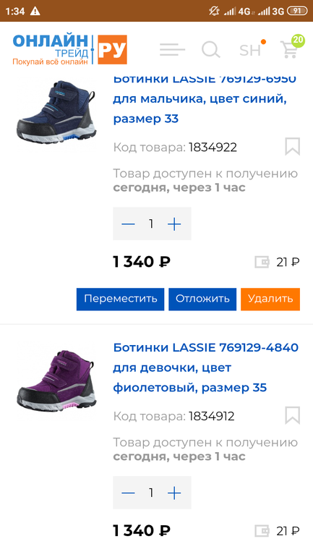
Task: Click the Onlinetrade.ru logo
Action: [x=70, y=49]
